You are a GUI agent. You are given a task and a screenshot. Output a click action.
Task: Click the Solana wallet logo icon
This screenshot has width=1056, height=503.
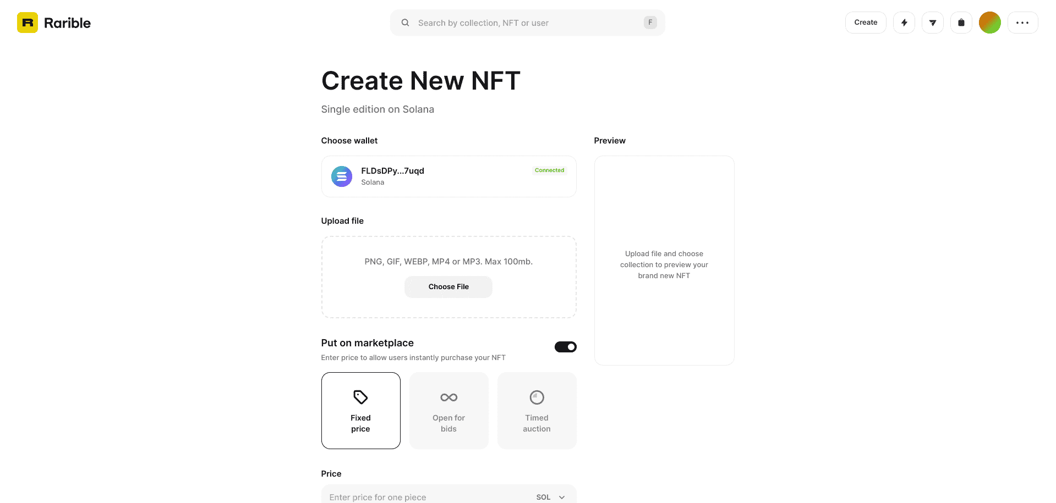[341, 176]
